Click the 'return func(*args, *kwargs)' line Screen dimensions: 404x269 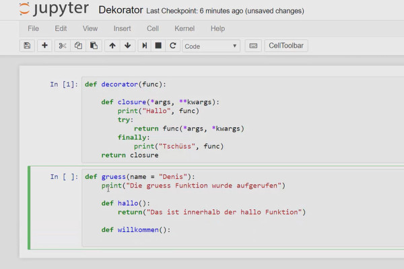189,128
